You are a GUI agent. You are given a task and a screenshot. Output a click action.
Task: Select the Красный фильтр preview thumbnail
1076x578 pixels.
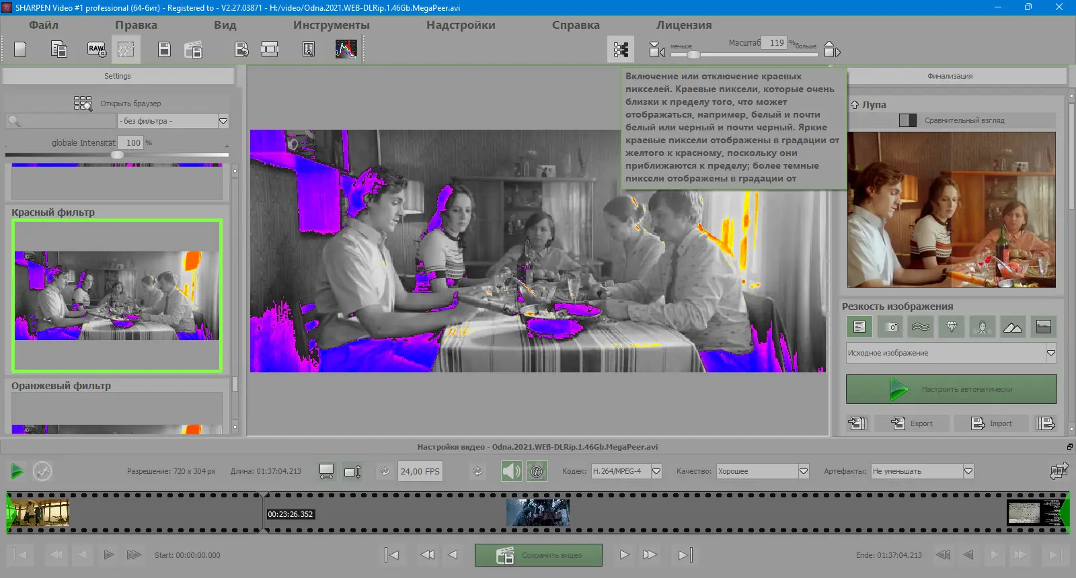pos(117,296)
